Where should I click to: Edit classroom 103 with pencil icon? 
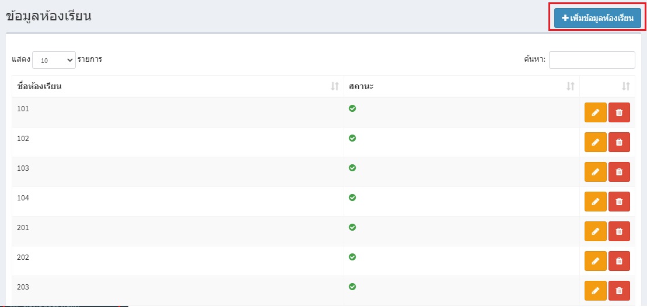(596, 172)
